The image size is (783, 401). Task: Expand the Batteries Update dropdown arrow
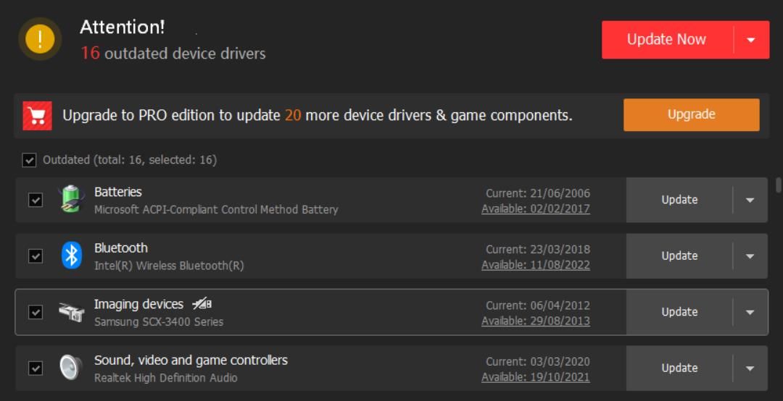click(x=750, y=200)
